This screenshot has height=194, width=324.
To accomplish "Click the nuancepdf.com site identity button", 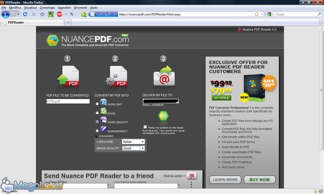I will click(104, 14).
